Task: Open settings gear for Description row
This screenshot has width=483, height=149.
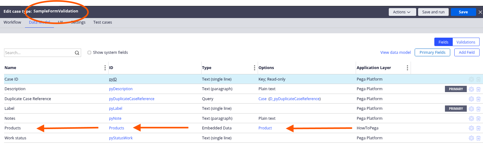Action: pos(471,89)
